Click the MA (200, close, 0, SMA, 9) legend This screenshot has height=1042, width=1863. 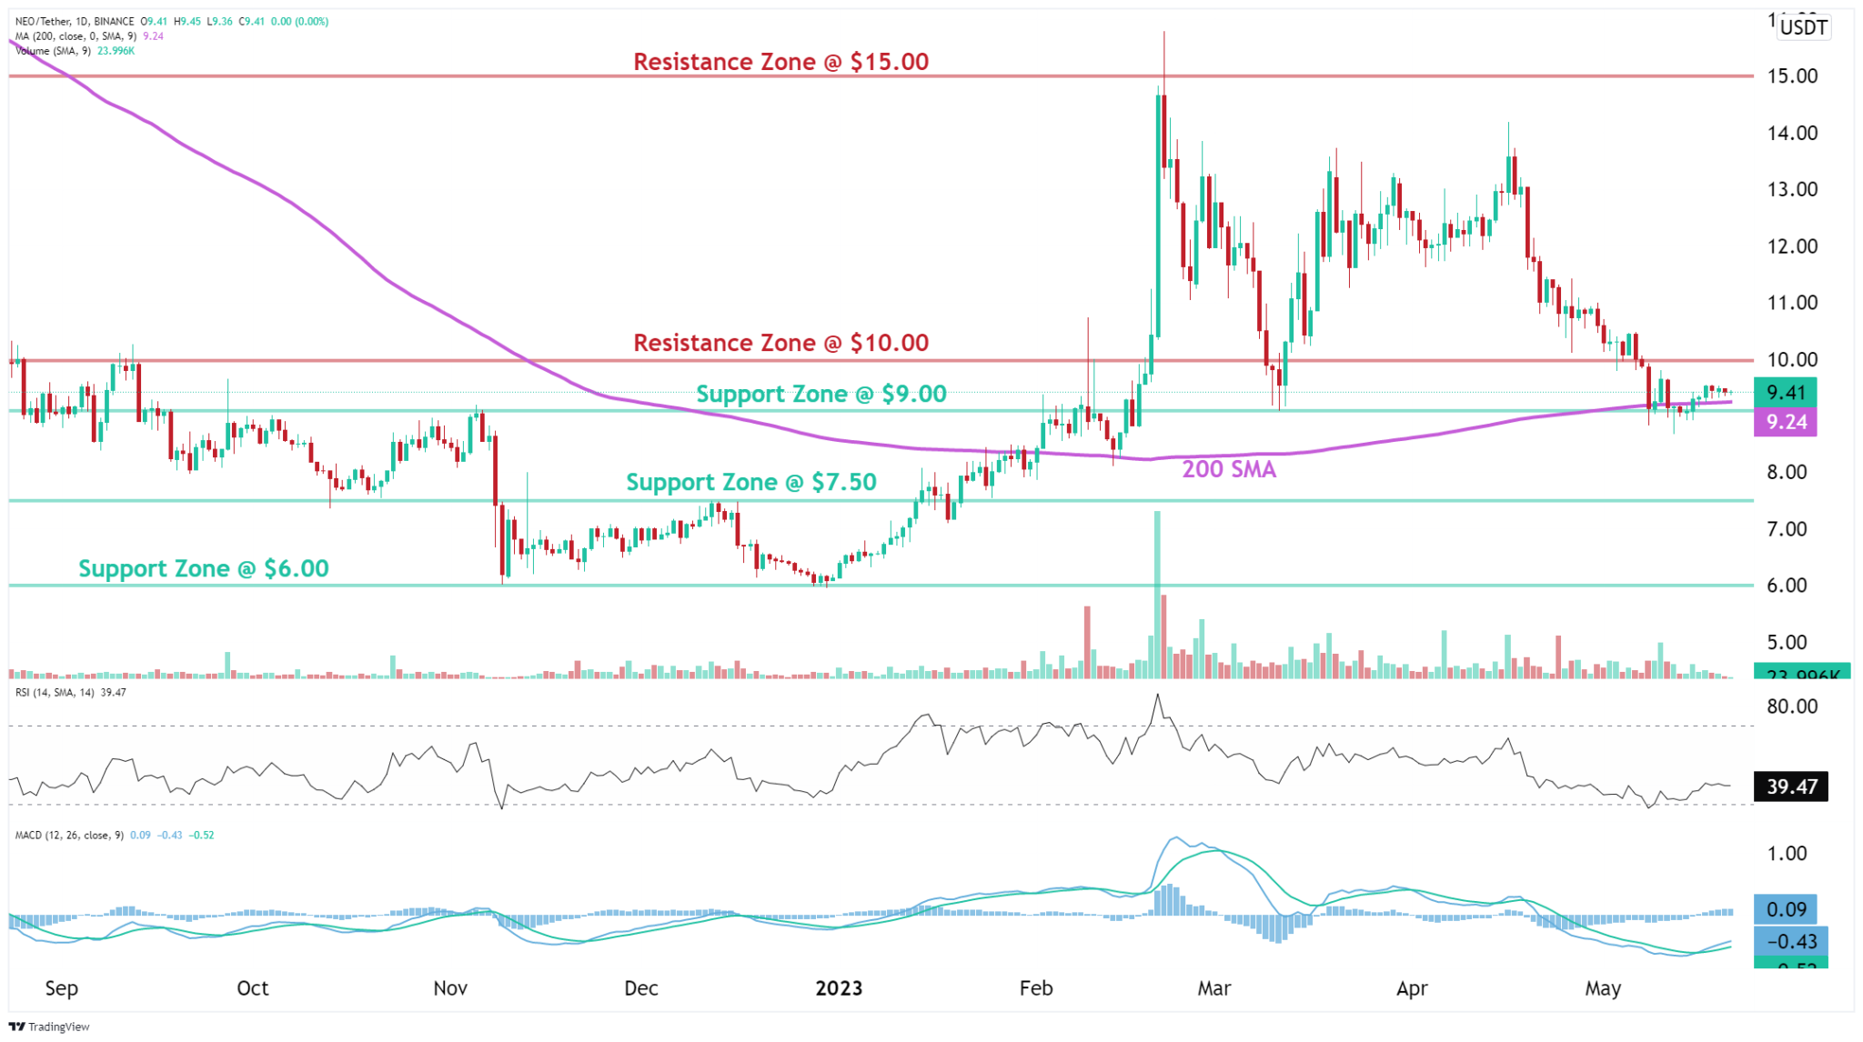(76, 35)
